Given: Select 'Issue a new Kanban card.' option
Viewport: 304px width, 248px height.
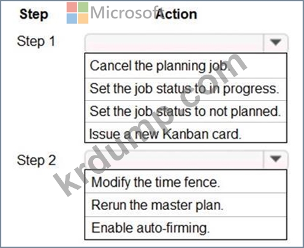Looking at the screenshot, I should [x=186, y=133].
